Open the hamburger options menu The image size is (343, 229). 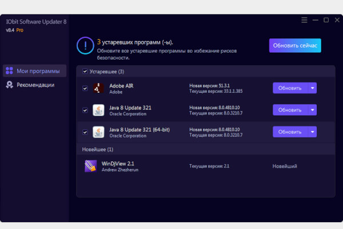pyautogui.click(x=304, y=20)
